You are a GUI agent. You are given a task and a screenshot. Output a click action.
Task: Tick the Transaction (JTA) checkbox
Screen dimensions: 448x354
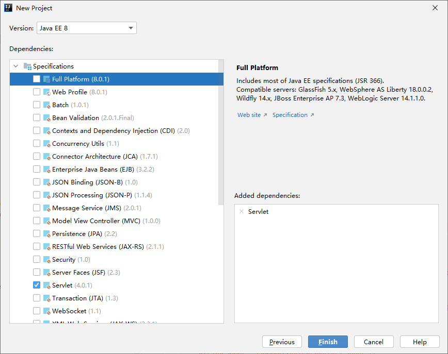click(37, 298)
